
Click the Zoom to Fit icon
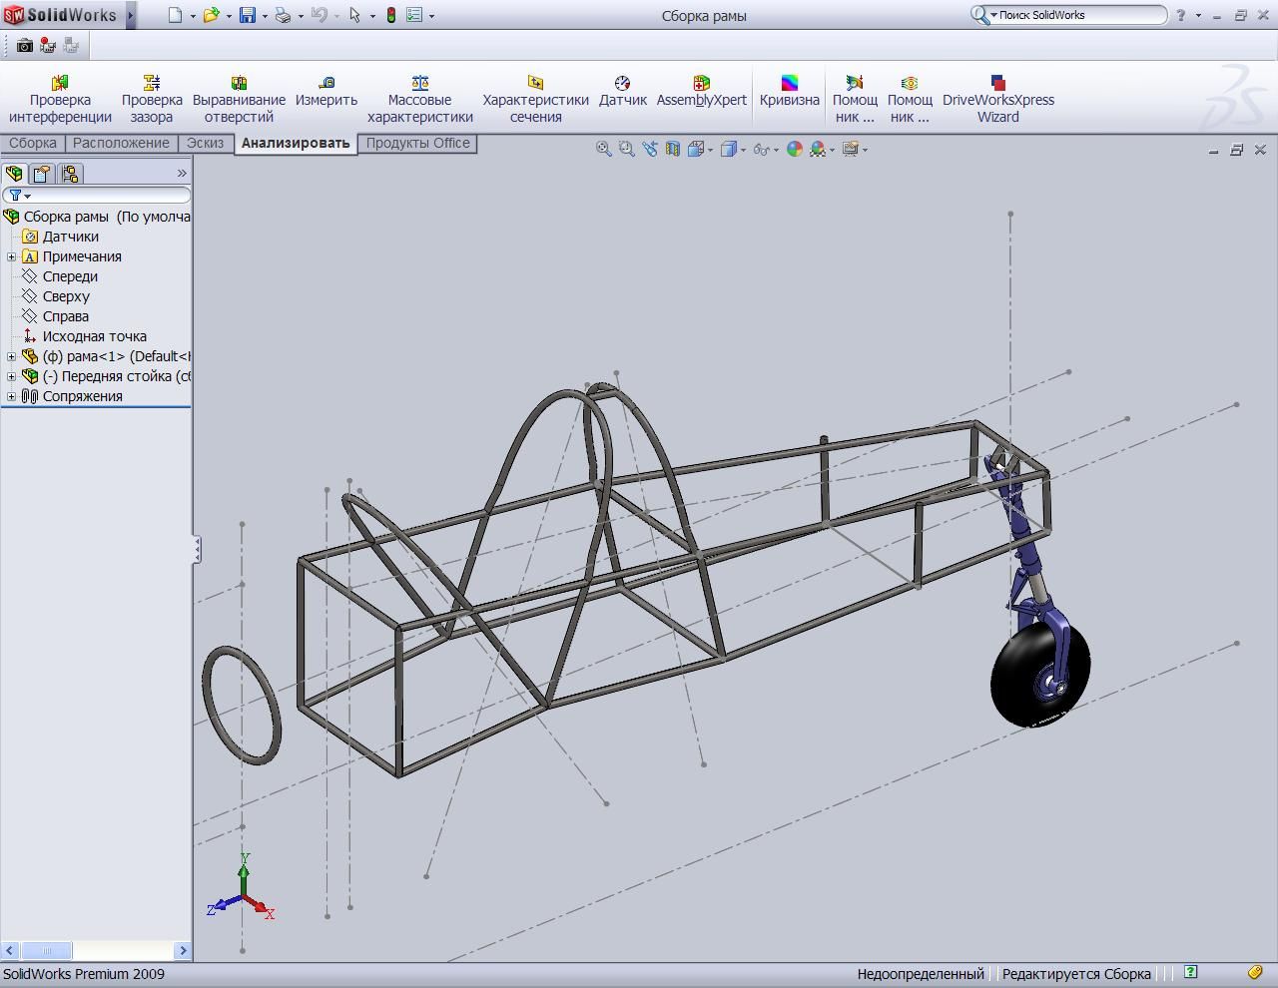[603, 149]
